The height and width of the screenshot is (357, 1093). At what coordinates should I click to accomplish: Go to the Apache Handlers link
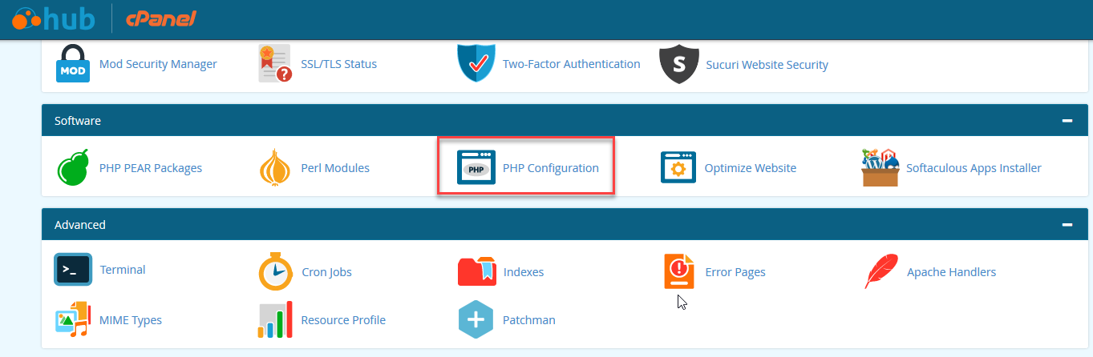click(x=951, y=272)
